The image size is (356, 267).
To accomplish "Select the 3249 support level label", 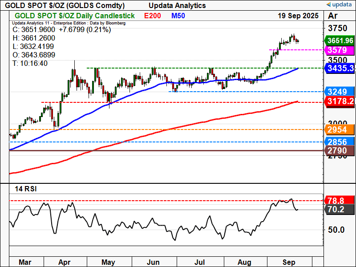I will coord(340,92).
